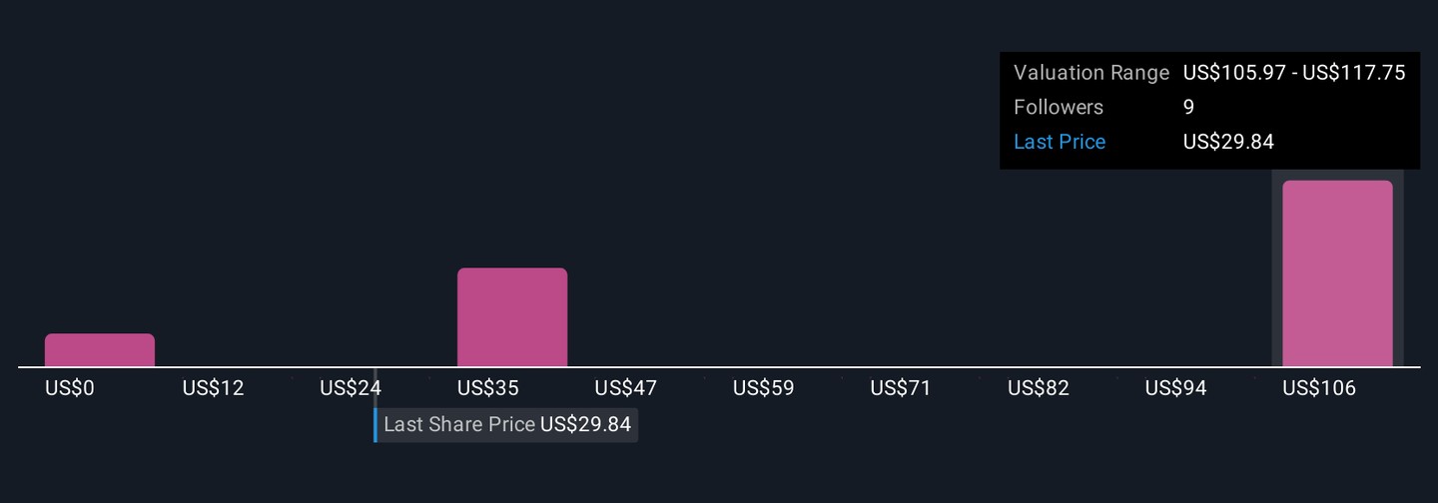Click the tallest highlighted bar above US$106
1438x503 pixels.
1337,273
